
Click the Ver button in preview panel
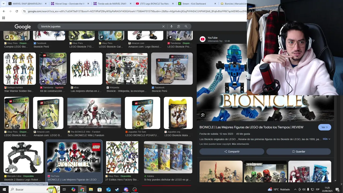(x=325, y=127)
